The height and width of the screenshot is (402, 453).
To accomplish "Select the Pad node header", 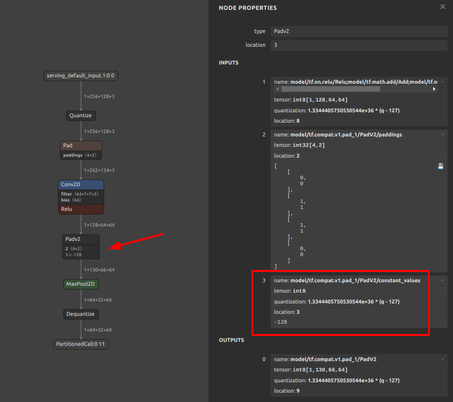I will pyautogui.click(x=81, y=146).
